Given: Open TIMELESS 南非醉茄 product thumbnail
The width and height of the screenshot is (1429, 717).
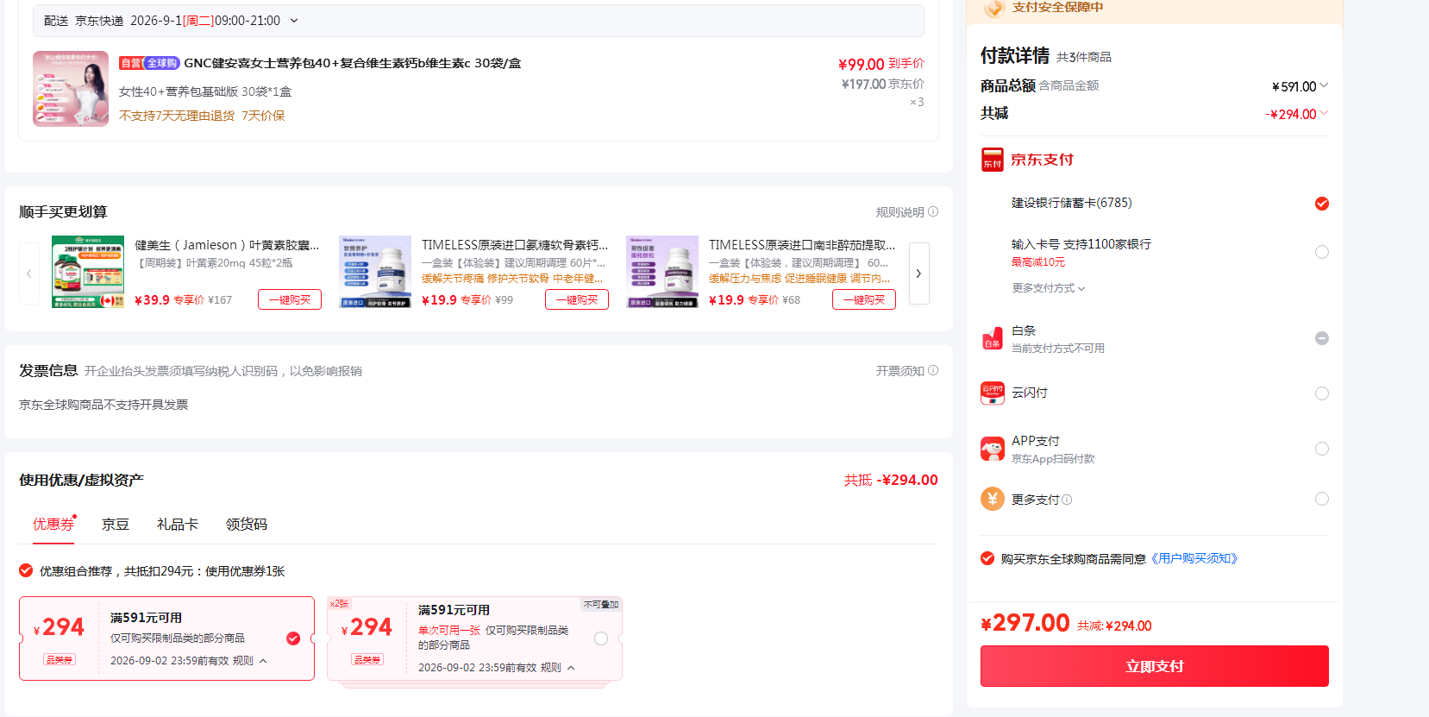Looking at the screenshot, I should click(x=662, y=272).
